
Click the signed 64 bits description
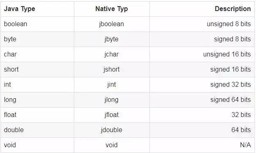(x=231, y=100)
